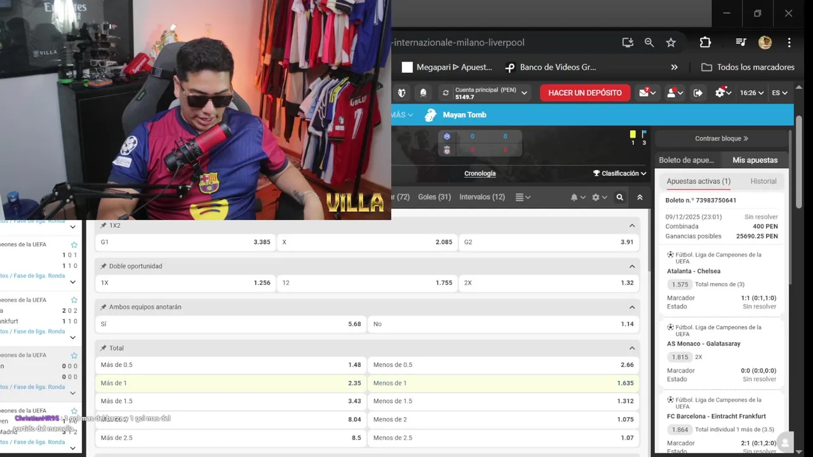Collapse Ambos equipos anotarán section
Viewport: 813px width, 457px height.
[632, 307]
